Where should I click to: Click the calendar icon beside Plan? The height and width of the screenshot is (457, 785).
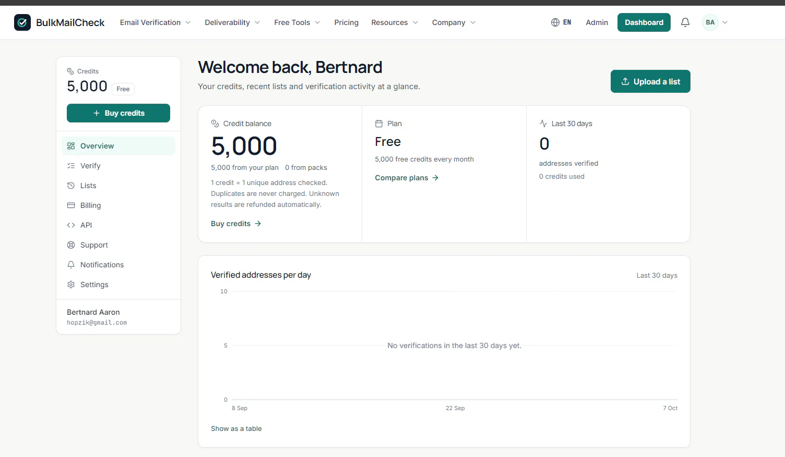click(379, 123)
